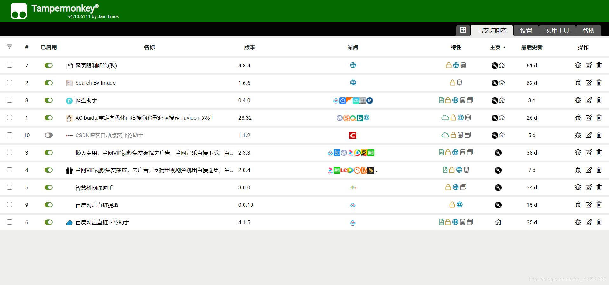609x285 pixels.
Task: Sort scripts by 主页 column arrow
Action: pos(504,47)
